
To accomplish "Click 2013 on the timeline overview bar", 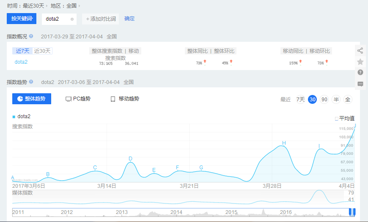I will (x=121, y=212).
